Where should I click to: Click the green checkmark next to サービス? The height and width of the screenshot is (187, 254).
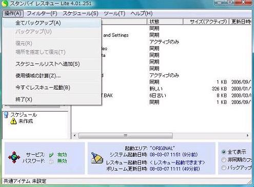pos(51,155)
